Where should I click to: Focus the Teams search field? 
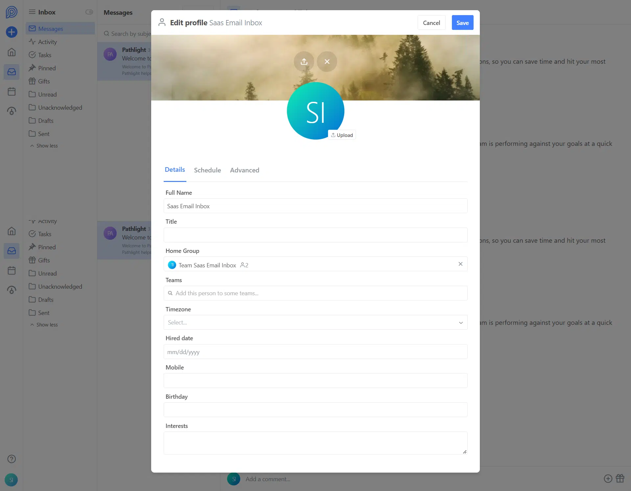tap(315, 293)
